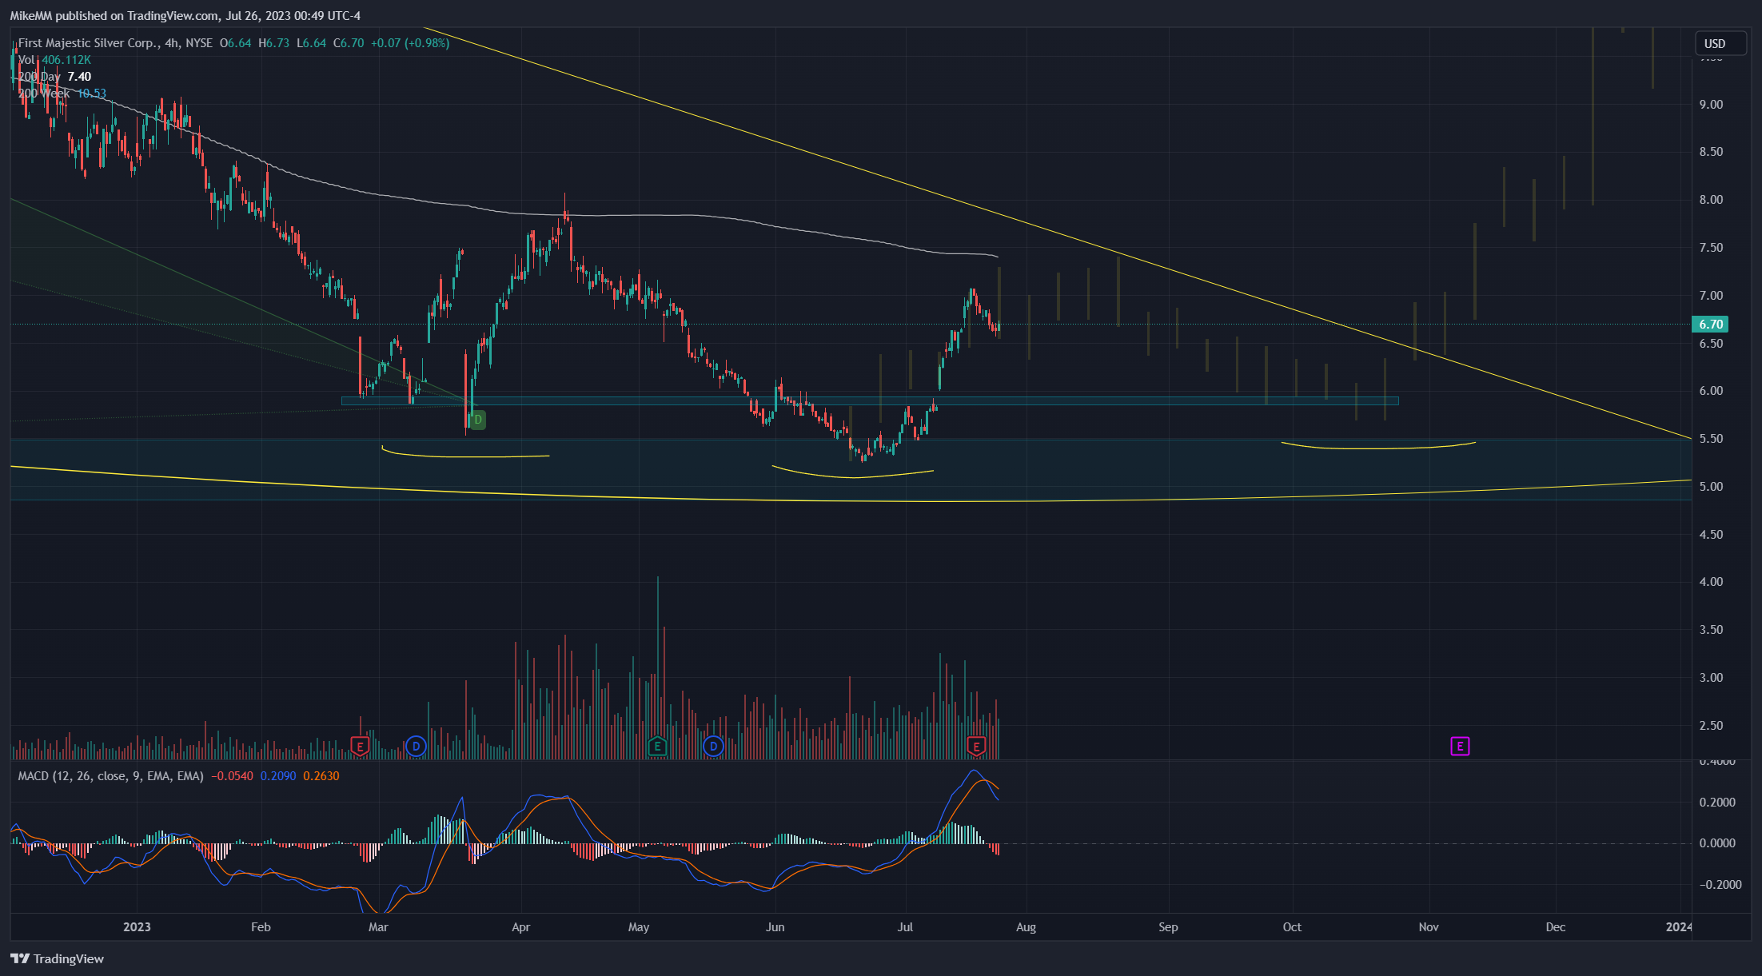This screenshot has height=976, width=1762.
Task: Click the close price value C6.70
Action: [349, 43]
